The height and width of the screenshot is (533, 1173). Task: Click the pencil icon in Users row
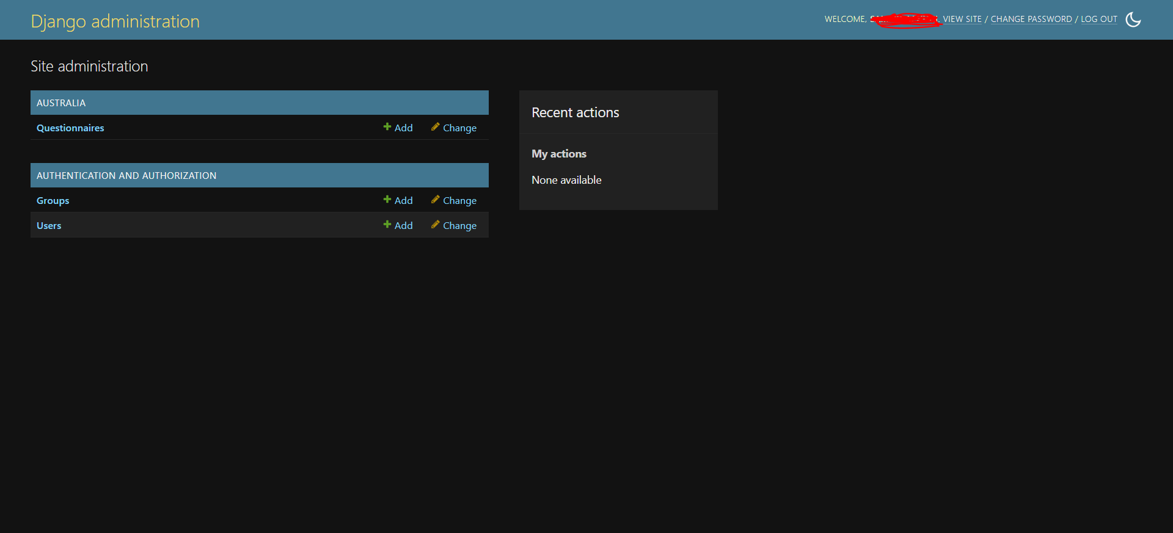click(435, 225)
